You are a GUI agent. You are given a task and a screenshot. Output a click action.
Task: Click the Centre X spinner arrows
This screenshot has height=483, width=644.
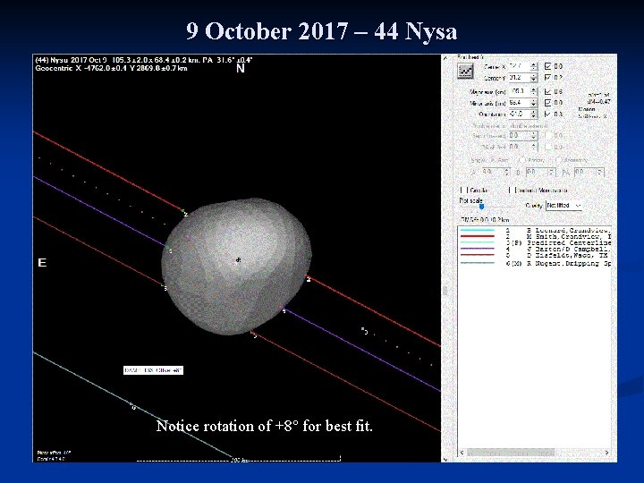click(x=533, y=66)
